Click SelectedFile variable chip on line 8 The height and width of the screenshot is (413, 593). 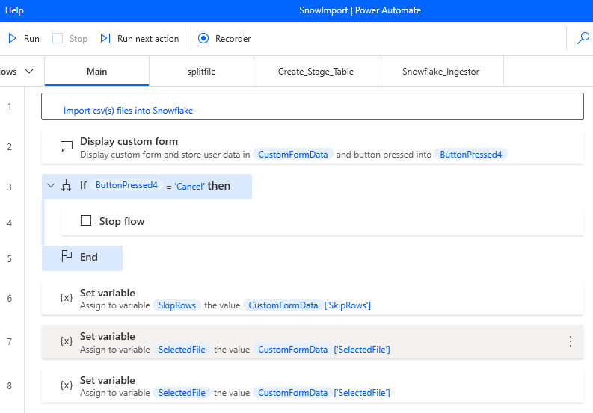[x=182, y=393]
